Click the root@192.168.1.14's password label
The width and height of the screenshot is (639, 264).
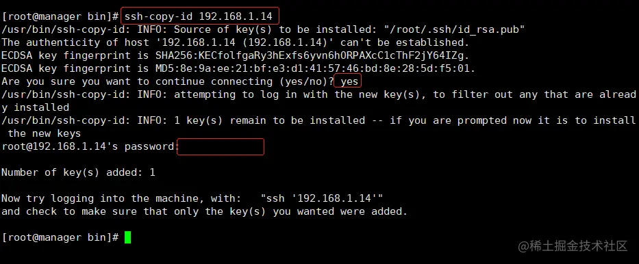point(88,146)
